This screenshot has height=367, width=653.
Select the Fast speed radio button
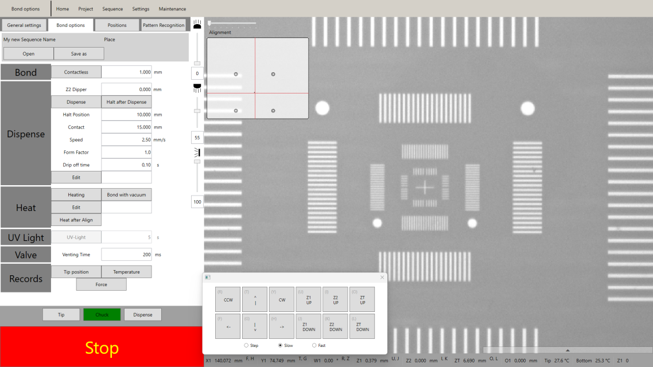314,345
